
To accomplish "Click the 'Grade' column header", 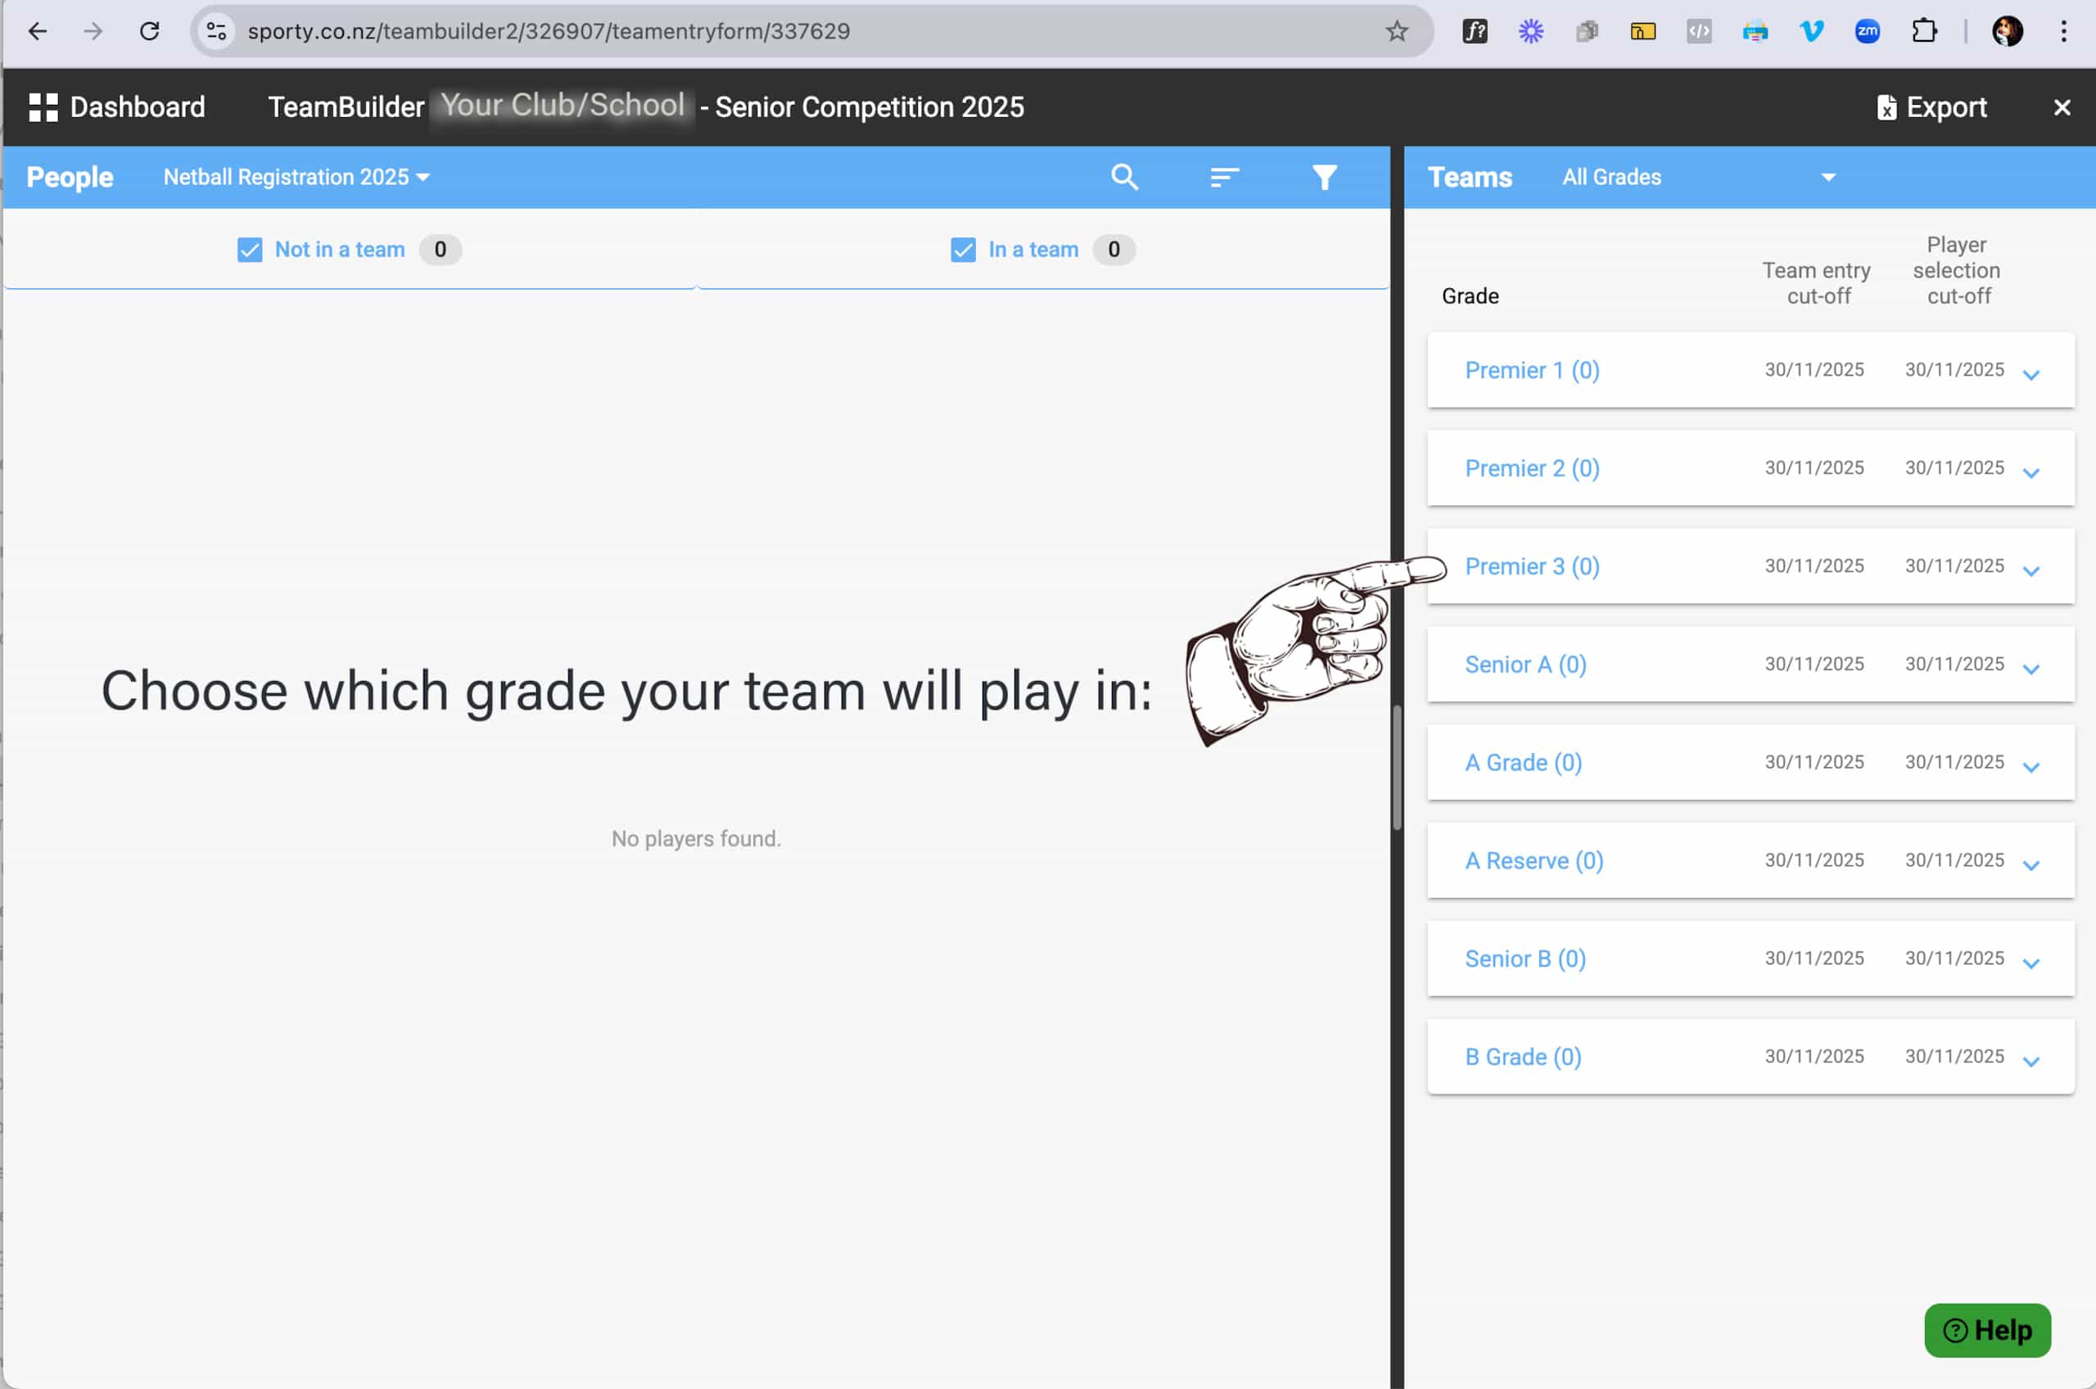I will [x=1470, y=295].
